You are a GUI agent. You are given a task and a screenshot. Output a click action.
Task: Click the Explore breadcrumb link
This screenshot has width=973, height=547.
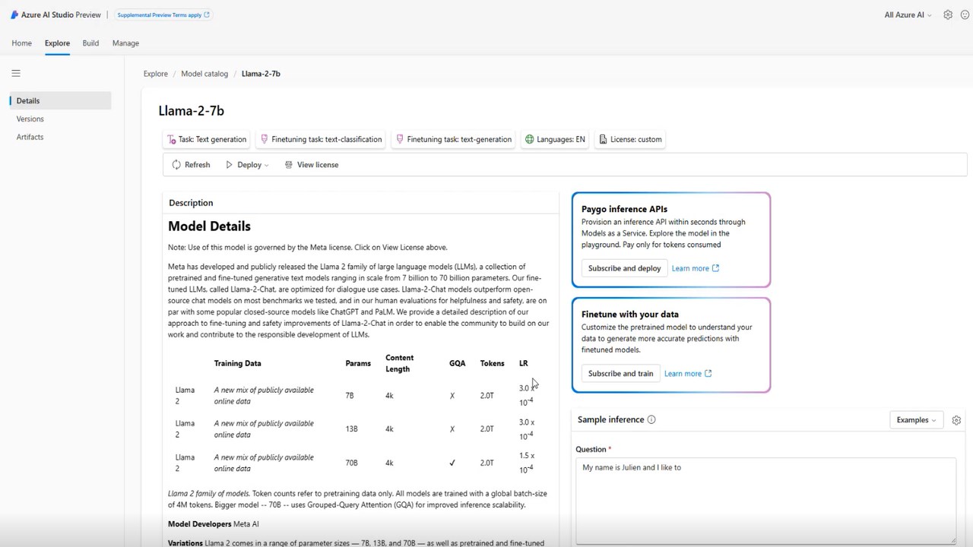(156, 74)
